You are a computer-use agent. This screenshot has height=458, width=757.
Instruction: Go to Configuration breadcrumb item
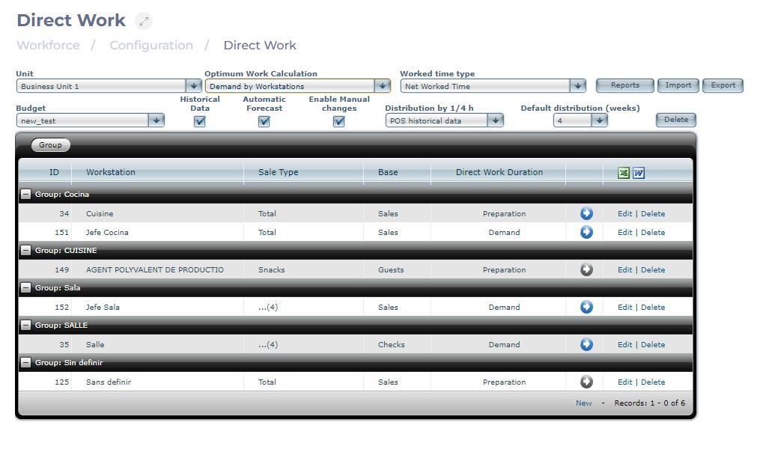coord(151,46)
